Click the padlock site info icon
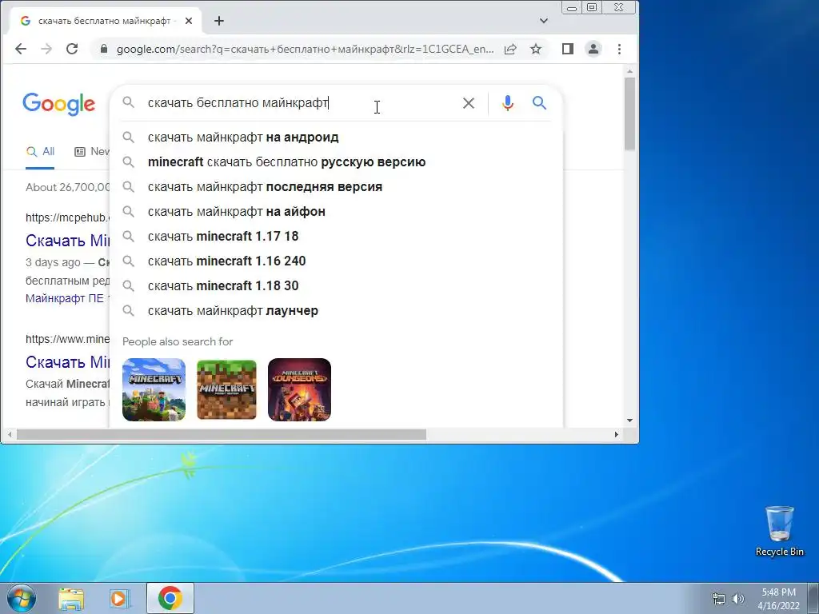This screenshot has height=614, width=819. click(104, 49)
